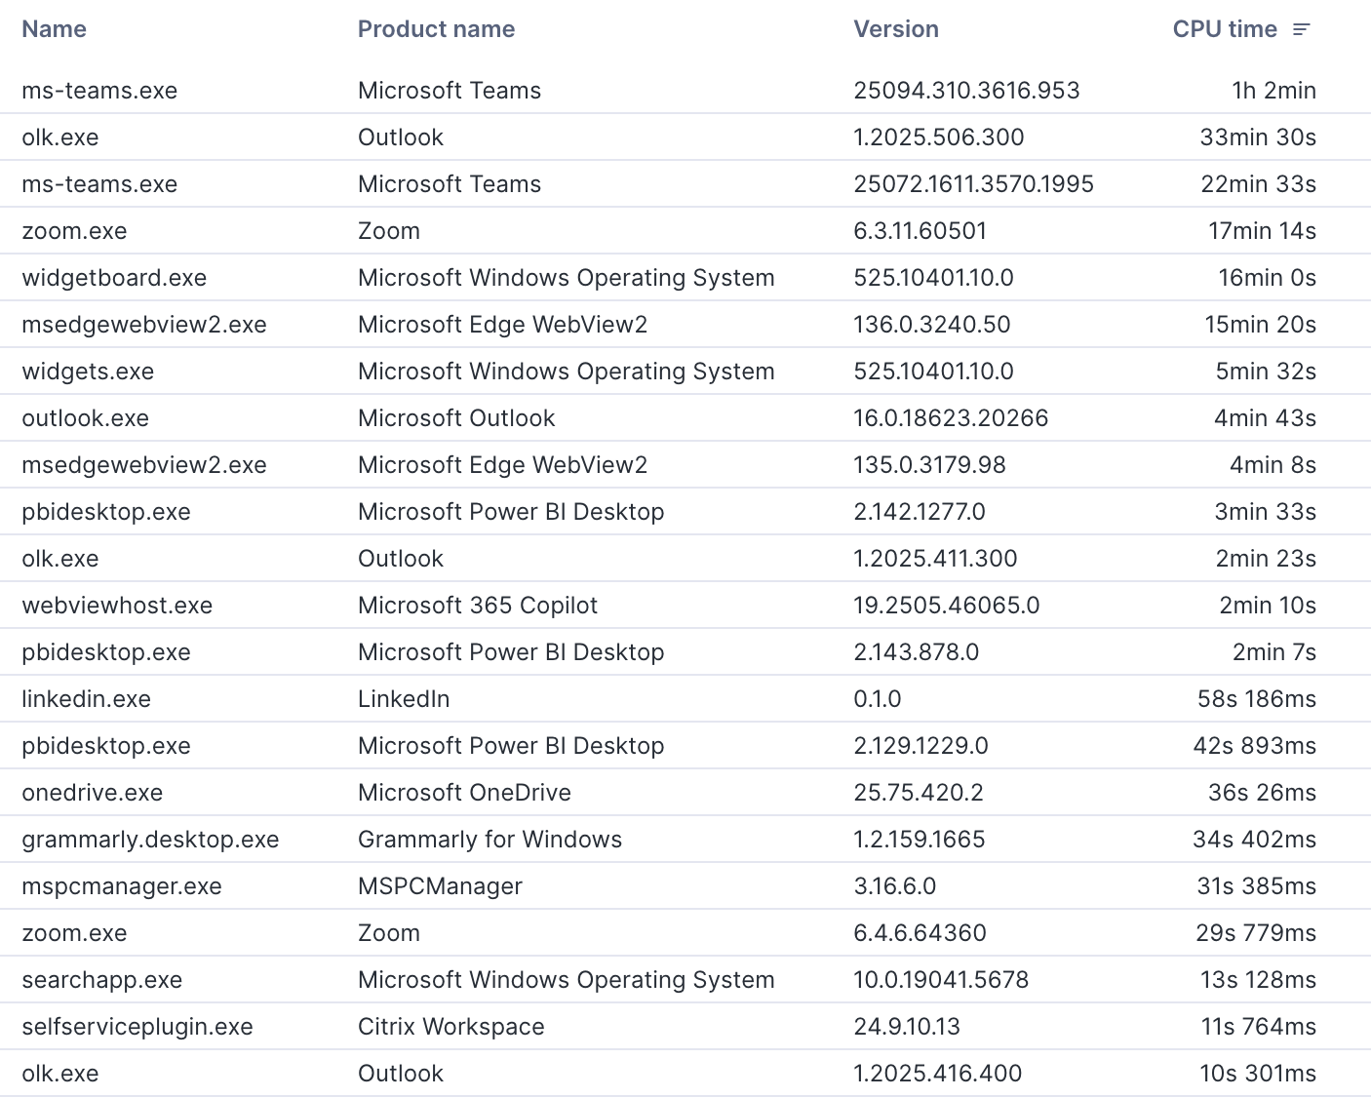Click the grammarly.desktop.exe entry

coord(150,840)
